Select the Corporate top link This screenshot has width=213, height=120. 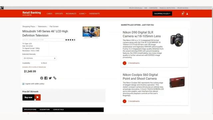(153, 8)
